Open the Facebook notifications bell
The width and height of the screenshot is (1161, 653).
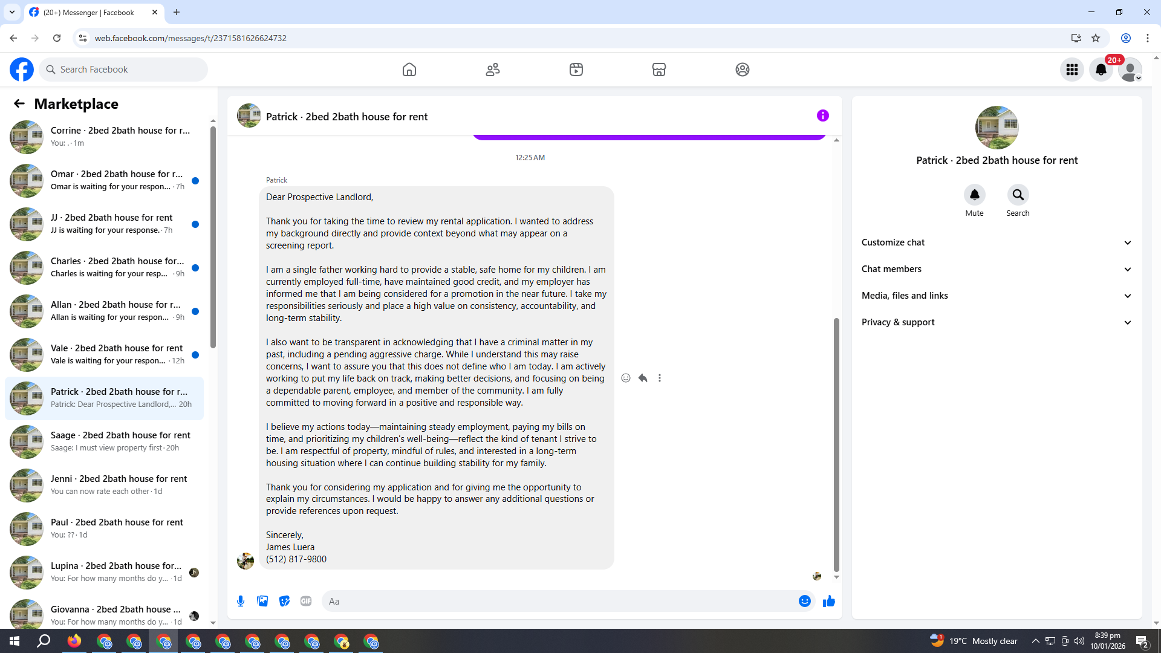[x=1101, y=70]
